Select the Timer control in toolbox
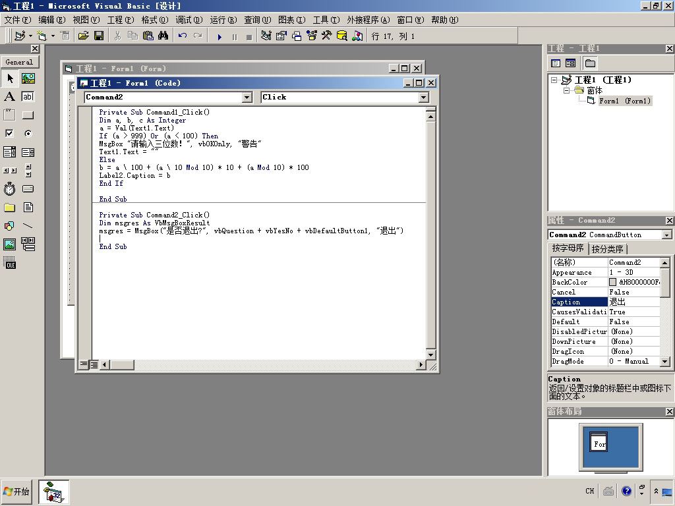 pos(9,189)
